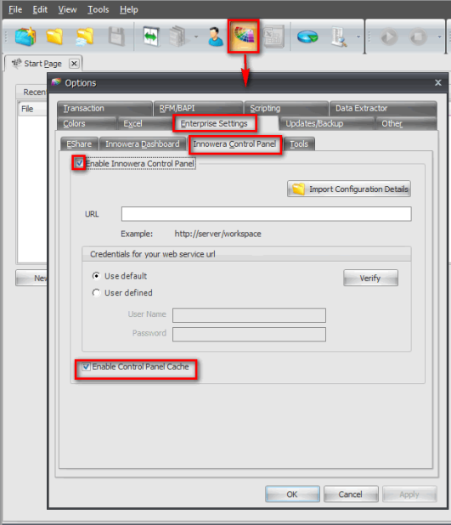The height and width of the screenshot is (525, 451).
Task: Click the cloud folder toolbar icon
Action: (x=84, y=37)
